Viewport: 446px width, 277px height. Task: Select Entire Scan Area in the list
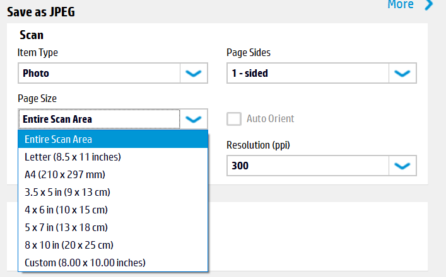tap(113, 139)
